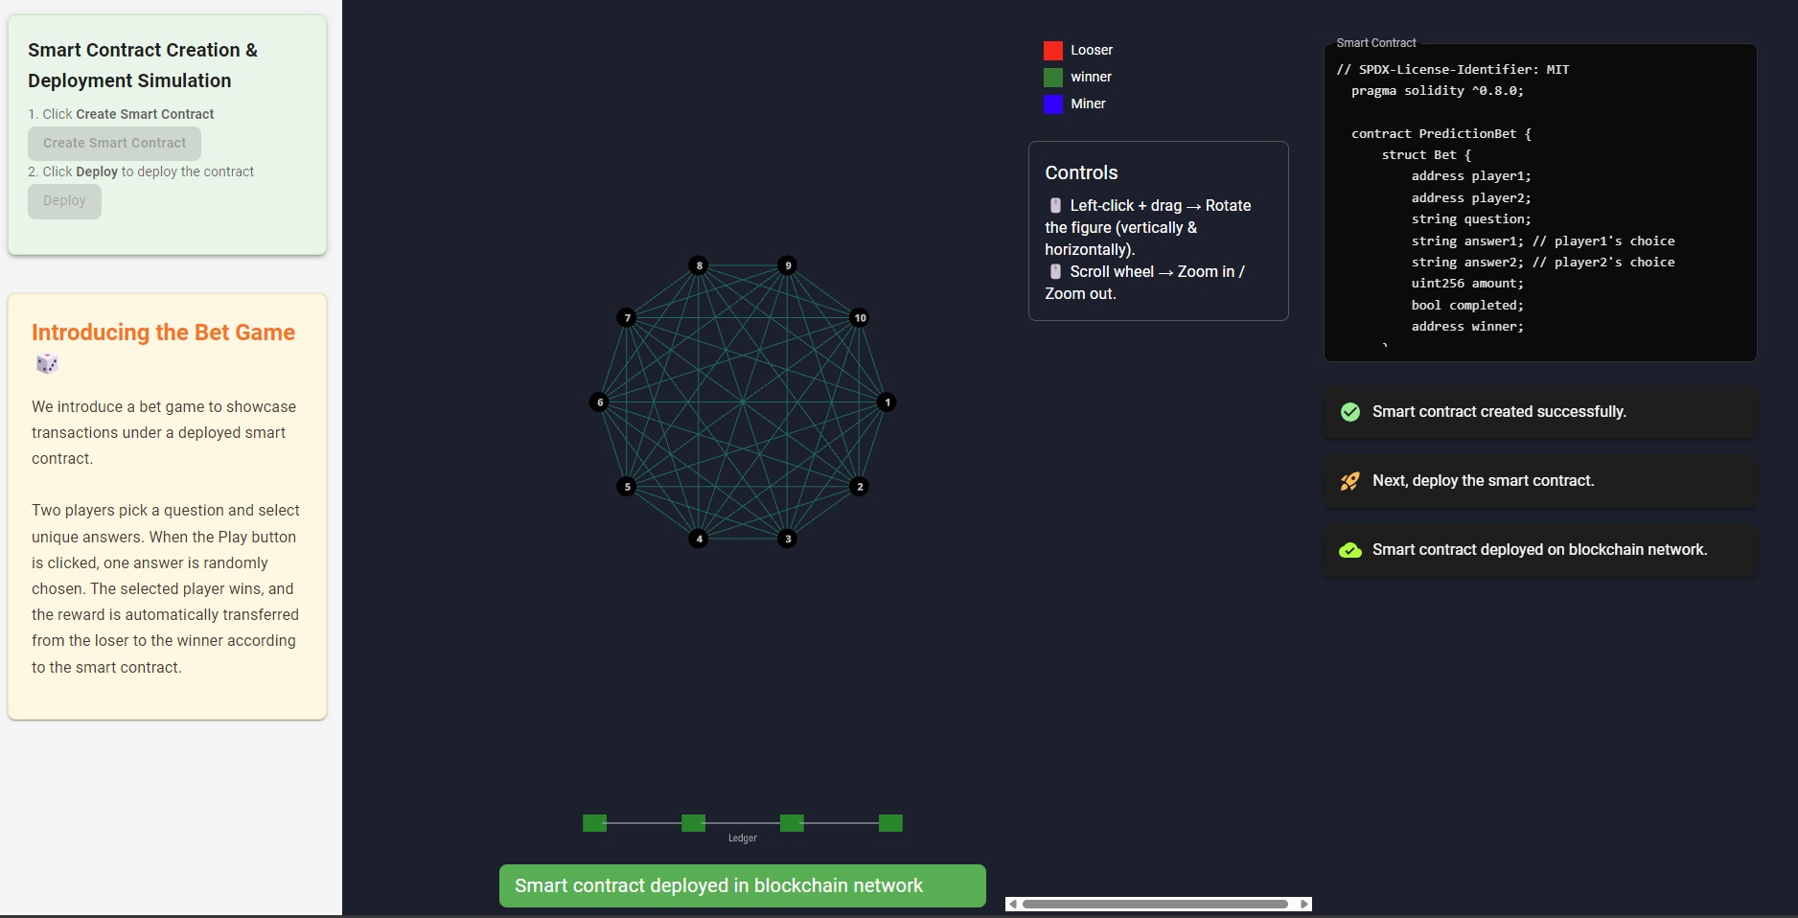
Task: Click the rocket icon beside deploy message
Action: (x=1349, y=481)
